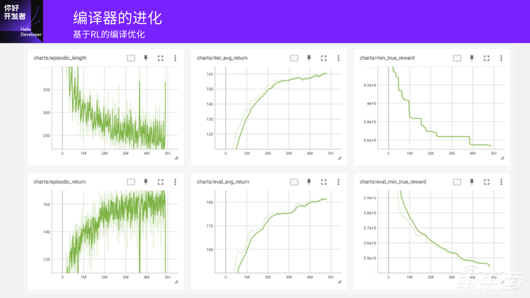The width and height of the screenshot is (530, 298).
Task: Fit domain to data on charts/episodic_length
Action: click(131, 58)
